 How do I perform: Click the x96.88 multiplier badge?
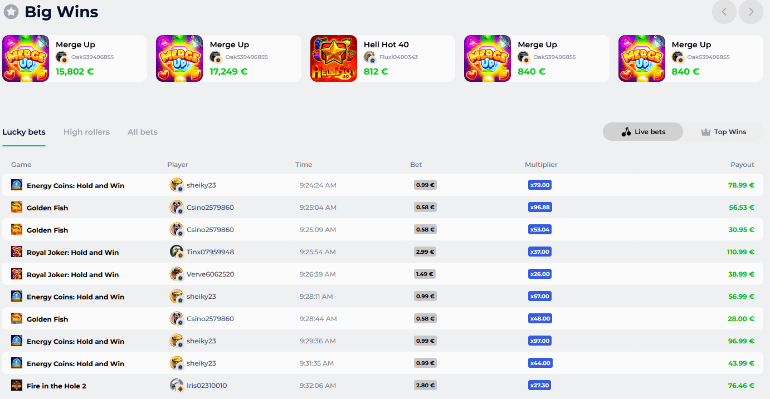click(539, 207)
